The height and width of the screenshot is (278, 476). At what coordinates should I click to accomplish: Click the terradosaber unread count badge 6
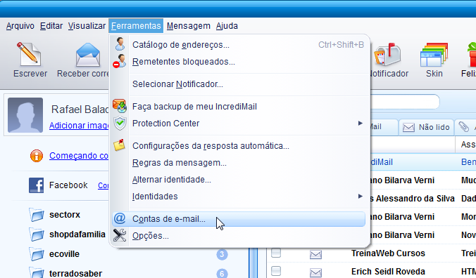(222, 274)
